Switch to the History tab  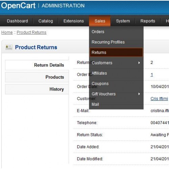pyautogui.click(x=37, y=89)
